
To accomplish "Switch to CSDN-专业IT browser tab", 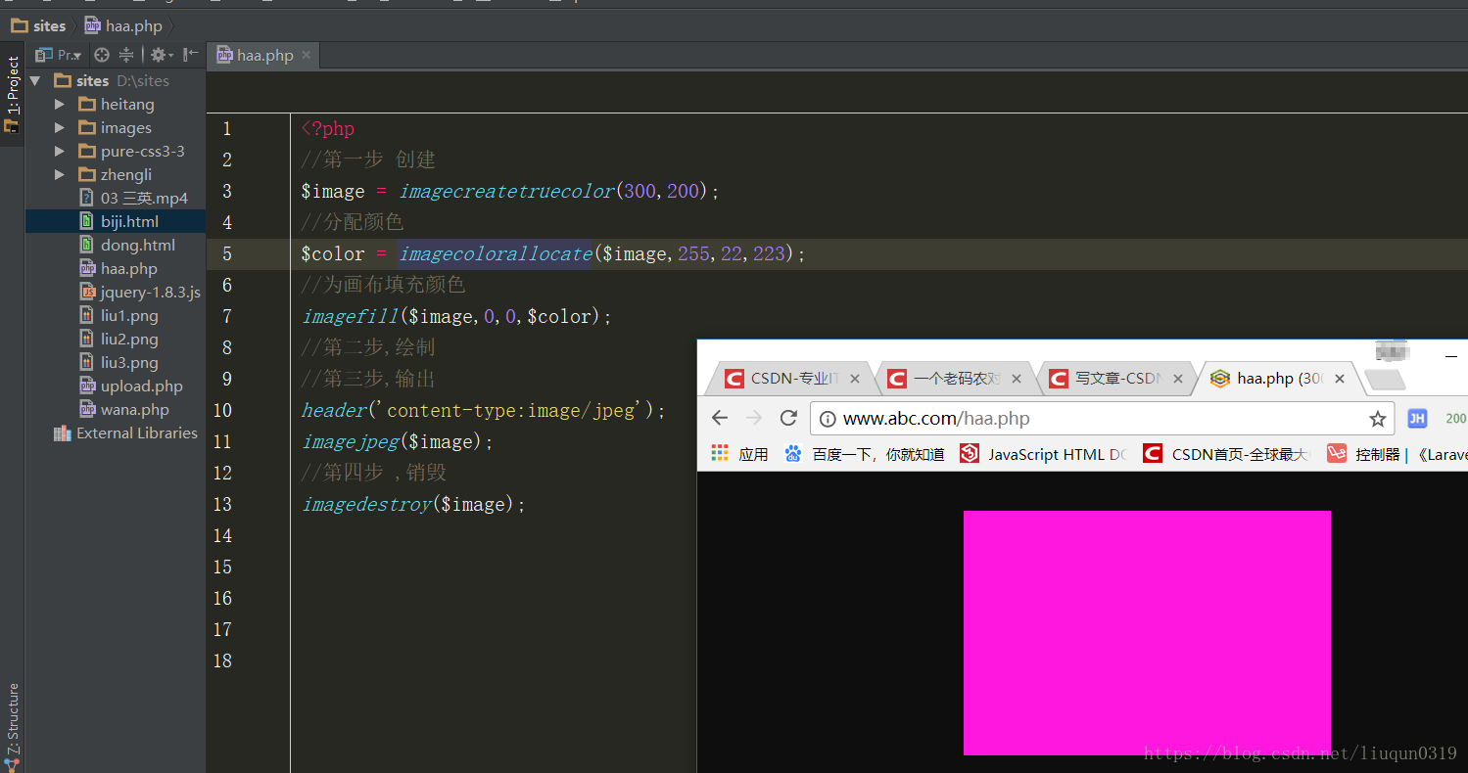I will [x=791, y=378].
